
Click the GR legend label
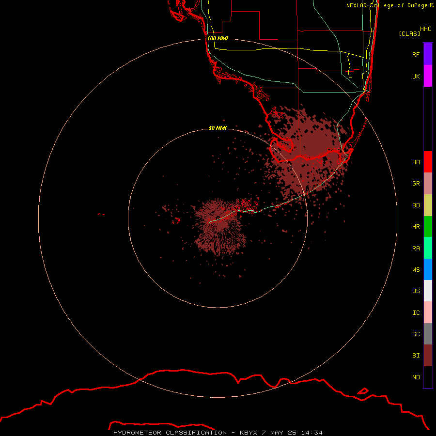pyautogui.click(x=416, y=184)
